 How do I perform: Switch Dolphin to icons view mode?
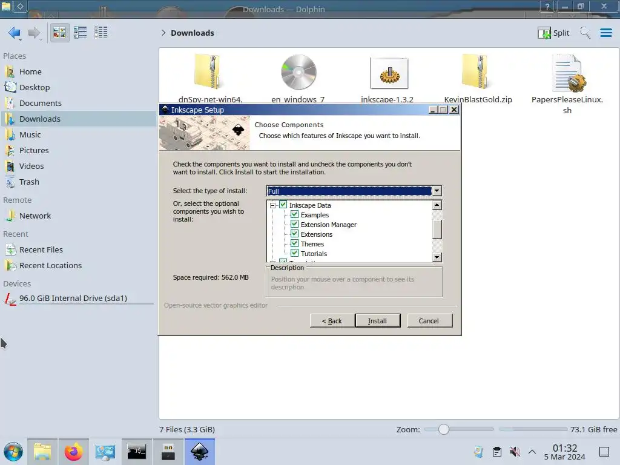[x=59, y=33]
